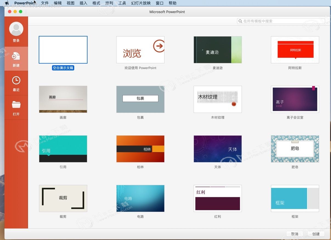Screen dimensions: 331x240
Task: Select the 木材纹理 template thumbnail
Action: [218, 99]
